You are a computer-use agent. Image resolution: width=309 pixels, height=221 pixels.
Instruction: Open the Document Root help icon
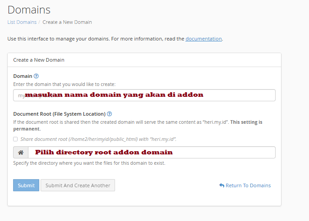110,114
